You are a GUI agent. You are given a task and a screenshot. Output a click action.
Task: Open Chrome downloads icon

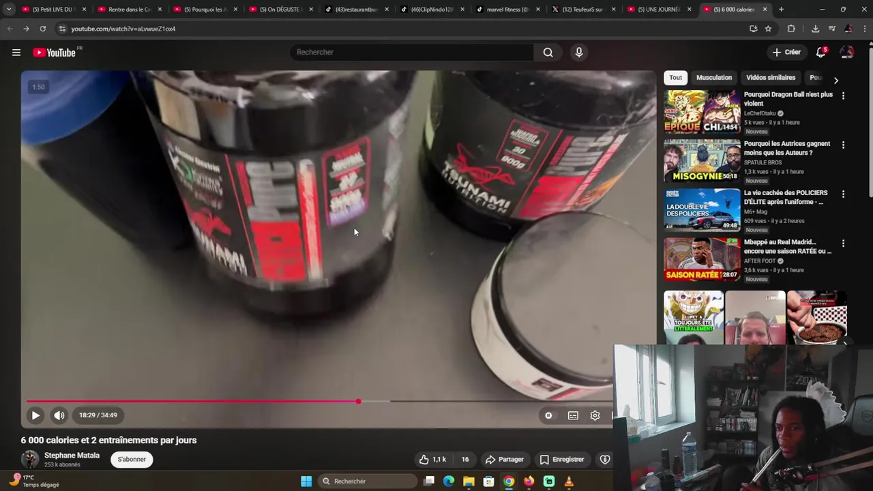[815, 29]
